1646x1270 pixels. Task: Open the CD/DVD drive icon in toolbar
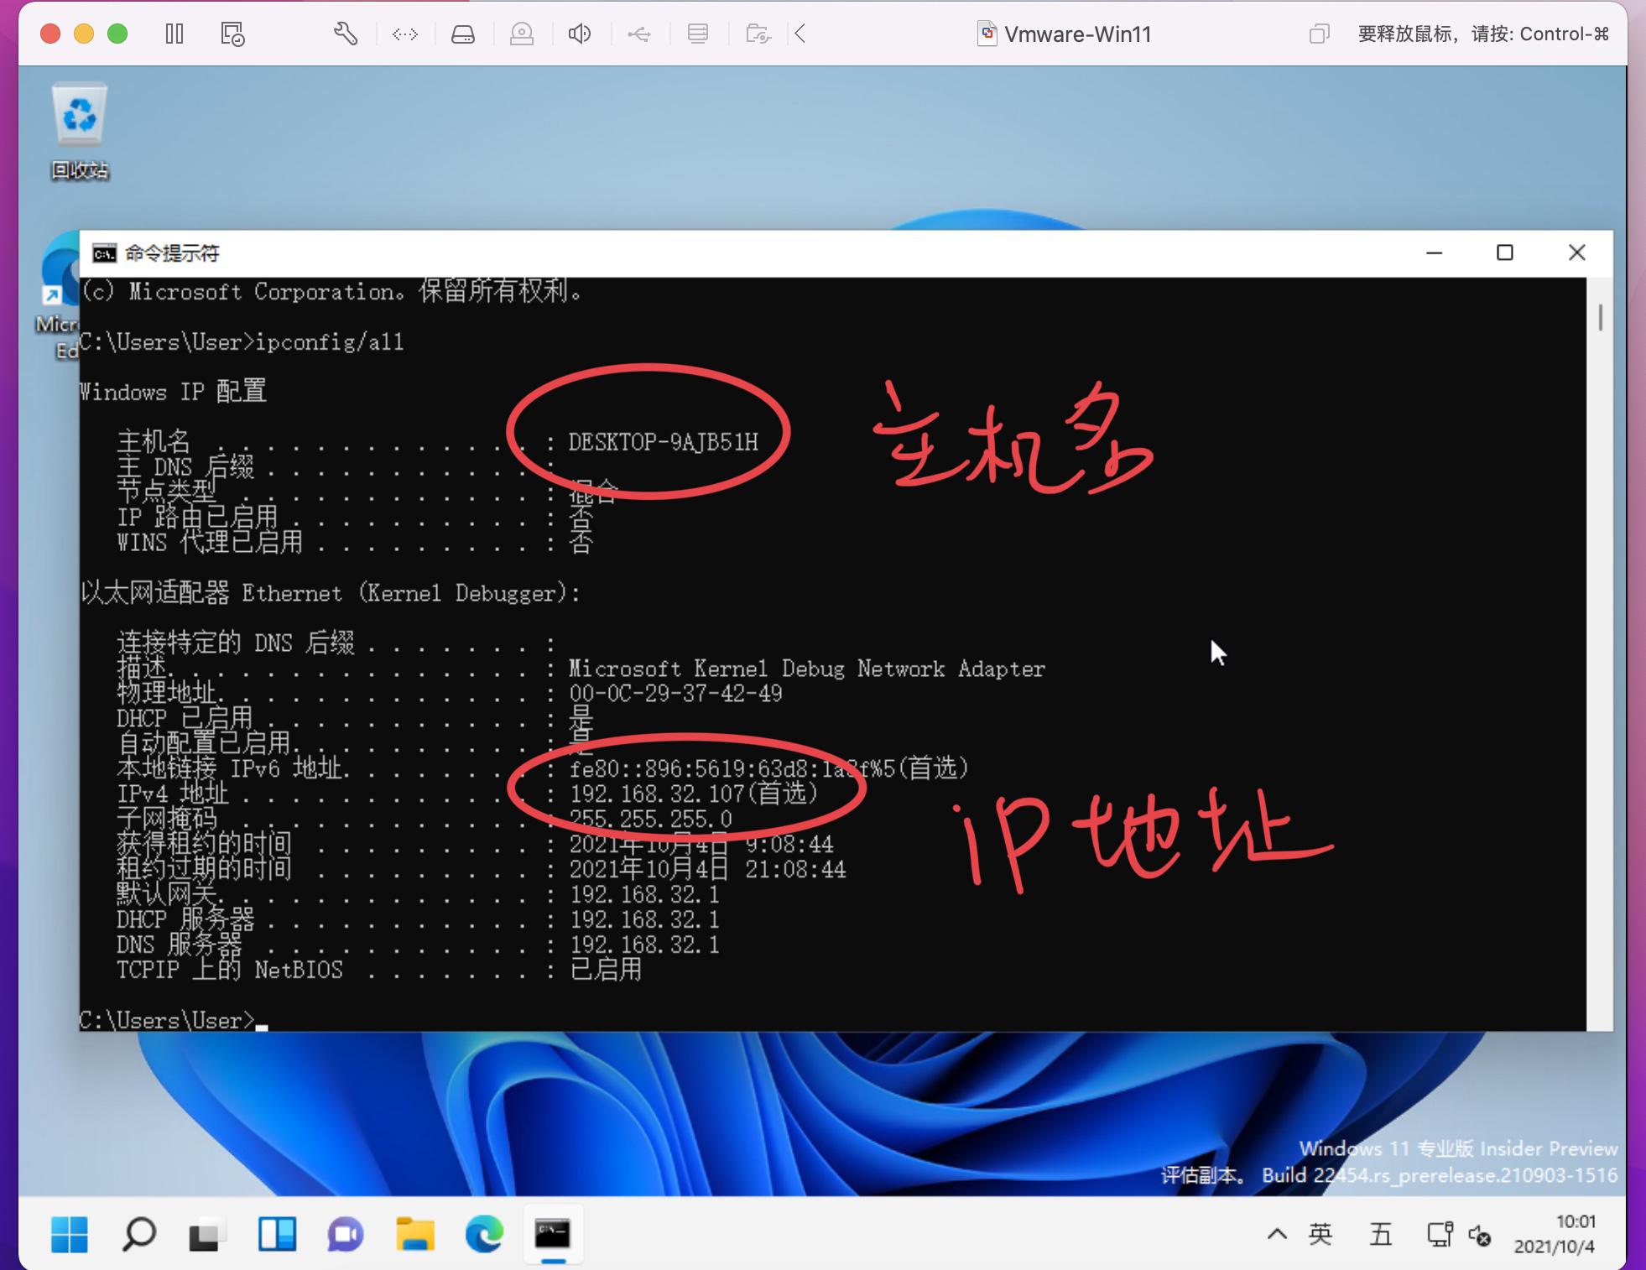click(523, 34)
